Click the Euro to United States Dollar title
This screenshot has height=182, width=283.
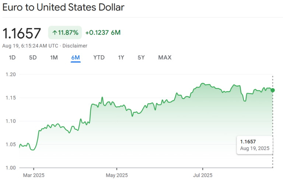[63, 7]
